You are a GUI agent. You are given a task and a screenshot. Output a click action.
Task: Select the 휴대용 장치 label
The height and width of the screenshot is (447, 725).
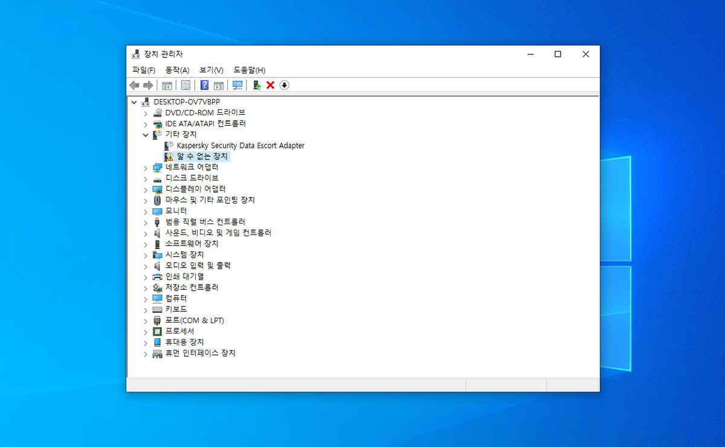(184, 342)
